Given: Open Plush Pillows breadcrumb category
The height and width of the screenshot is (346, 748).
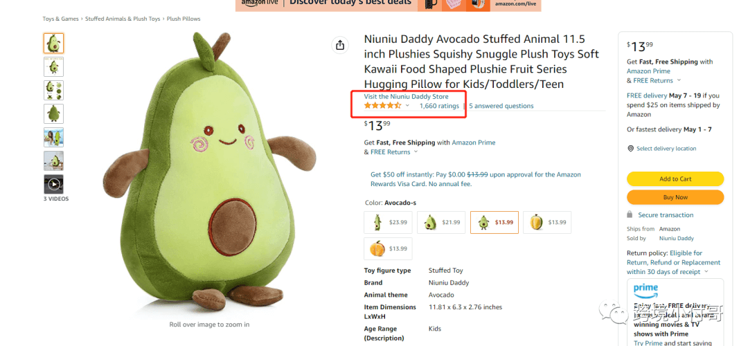Looking at the screenshot, I should [184, 19].
